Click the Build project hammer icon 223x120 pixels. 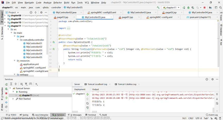pos(158,7)
